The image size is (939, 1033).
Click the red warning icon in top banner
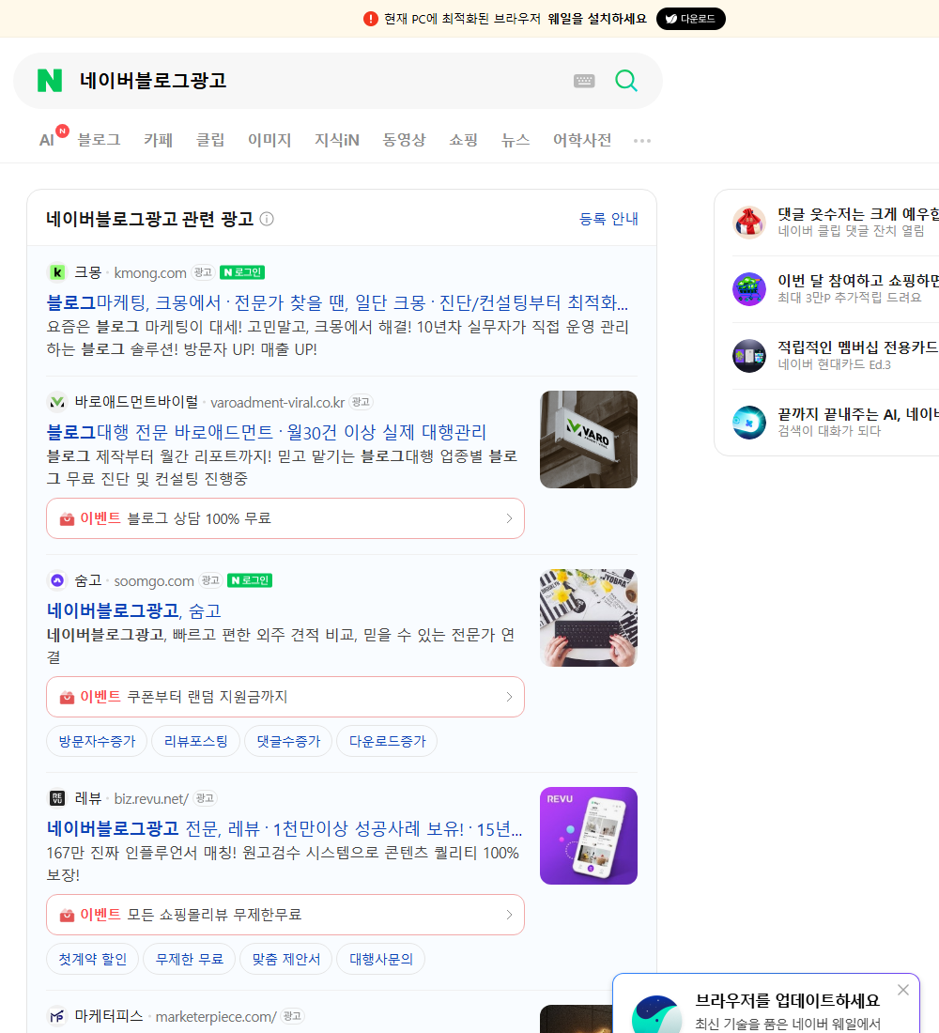[x=370, y=19]
